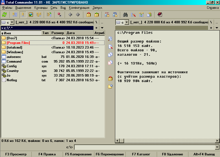Screen dimensions: 220x157
Task: Click the unpack files toolbar icon (green arrow box)
Action: coord(97,15)
